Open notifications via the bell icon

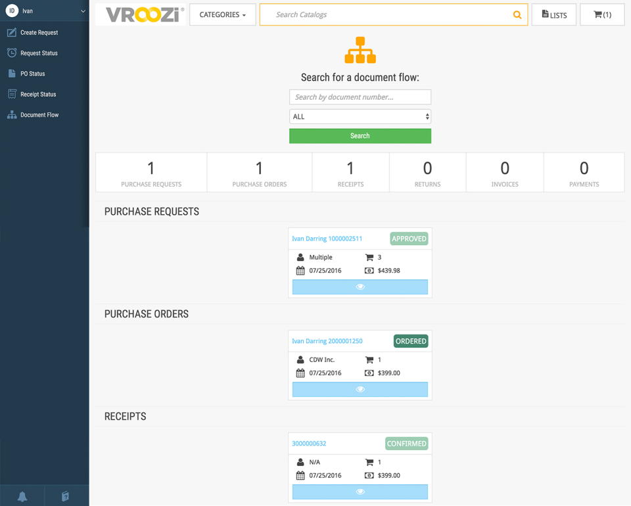[22, 496]
